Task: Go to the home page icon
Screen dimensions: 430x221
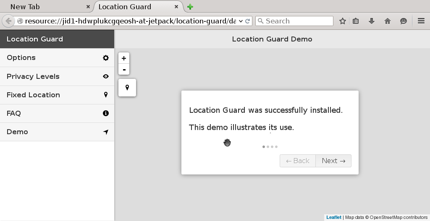Action: point(388,21)
